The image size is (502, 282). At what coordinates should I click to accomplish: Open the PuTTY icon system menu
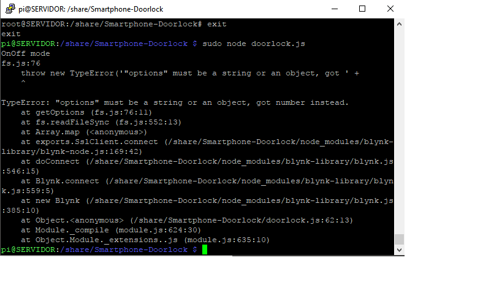click(10, 9)
